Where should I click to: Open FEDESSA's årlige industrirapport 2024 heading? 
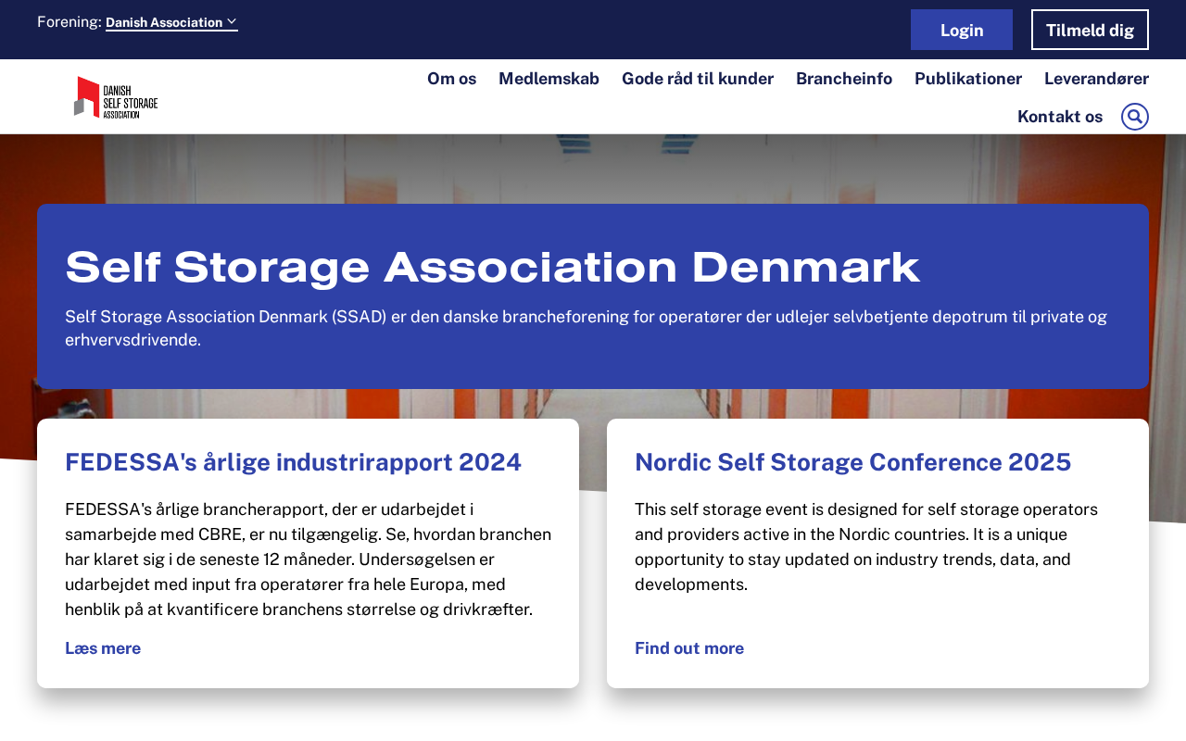tap(293, 462)
